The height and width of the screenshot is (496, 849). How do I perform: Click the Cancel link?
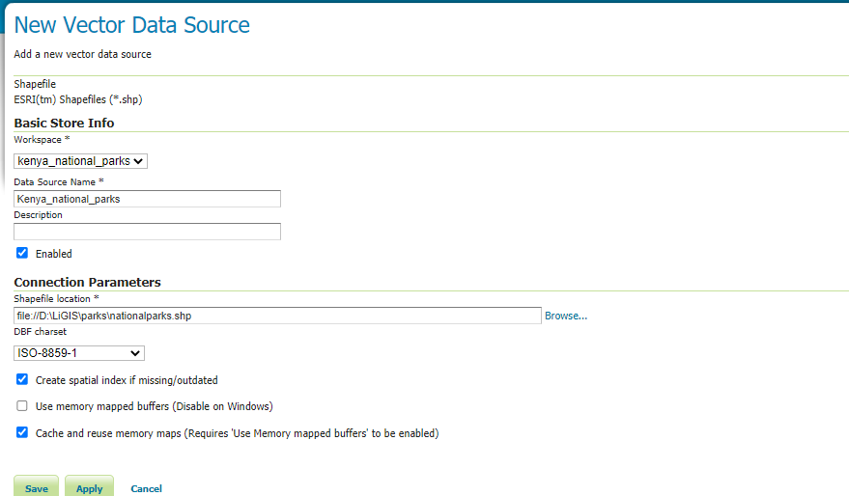[146, 488]
